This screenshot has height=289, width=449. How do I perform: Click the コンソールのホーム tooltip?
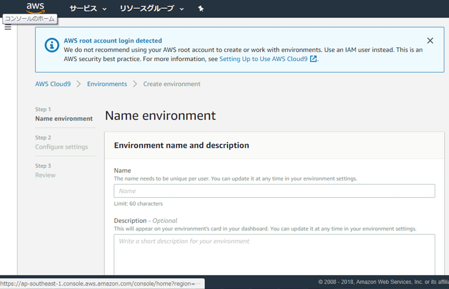point(30,18)
